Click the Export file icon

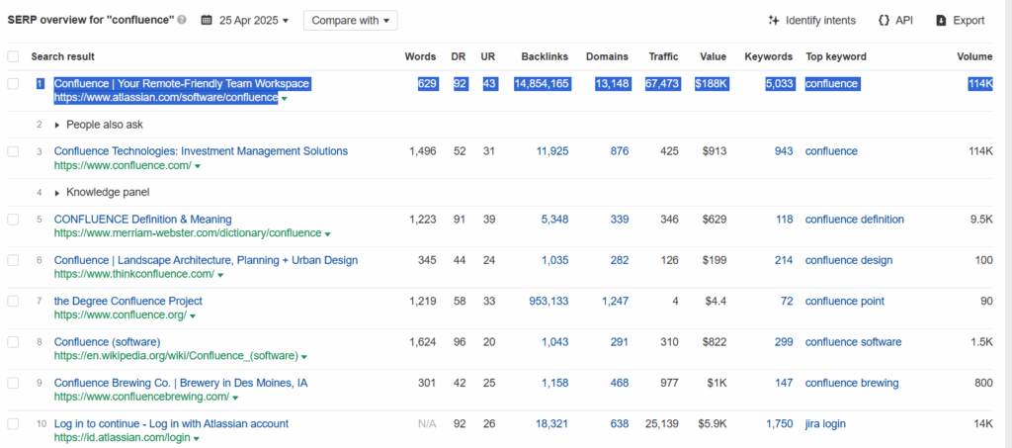coord(941,21)
